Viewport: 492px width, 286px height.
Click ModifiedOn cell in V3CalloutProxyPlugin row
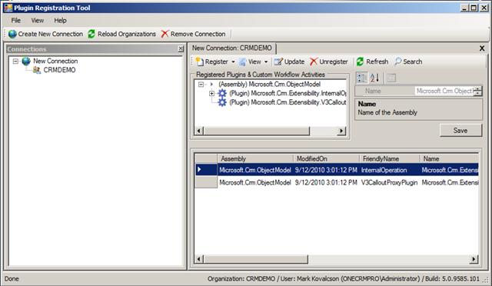pyautogui.click(x=326, y=182)
